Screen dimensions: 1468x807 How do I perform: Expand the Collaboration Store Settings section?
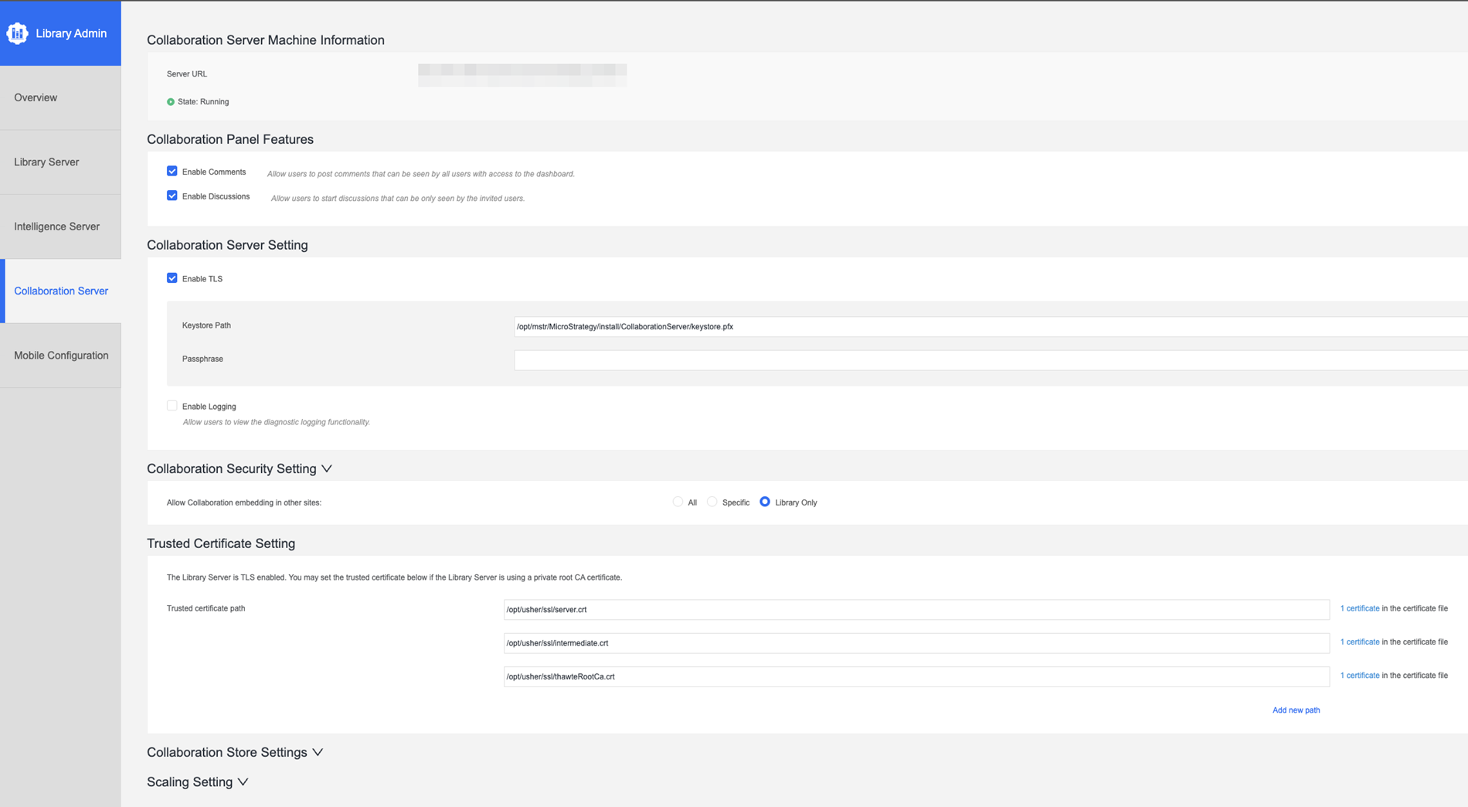click(x=318, y=753)
